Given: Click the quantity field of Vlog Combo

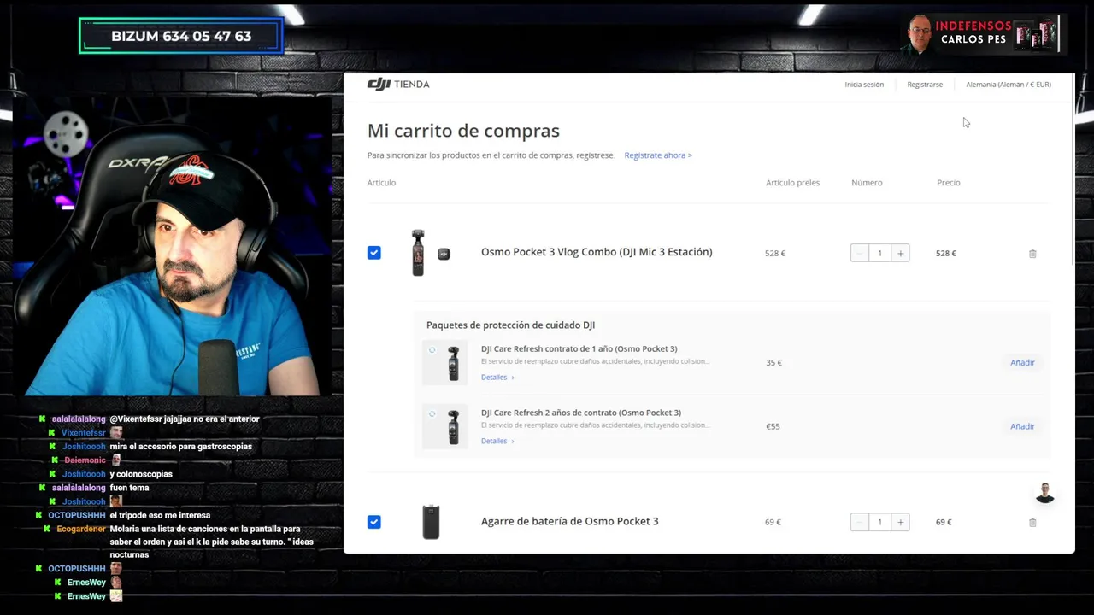Looking at the screenshot, I should 879,253.
